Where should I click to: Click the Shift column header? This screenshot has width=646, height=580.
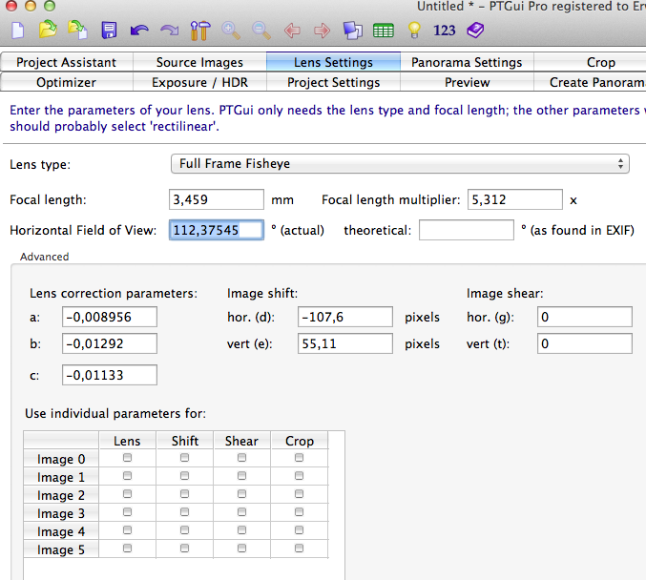184,441
